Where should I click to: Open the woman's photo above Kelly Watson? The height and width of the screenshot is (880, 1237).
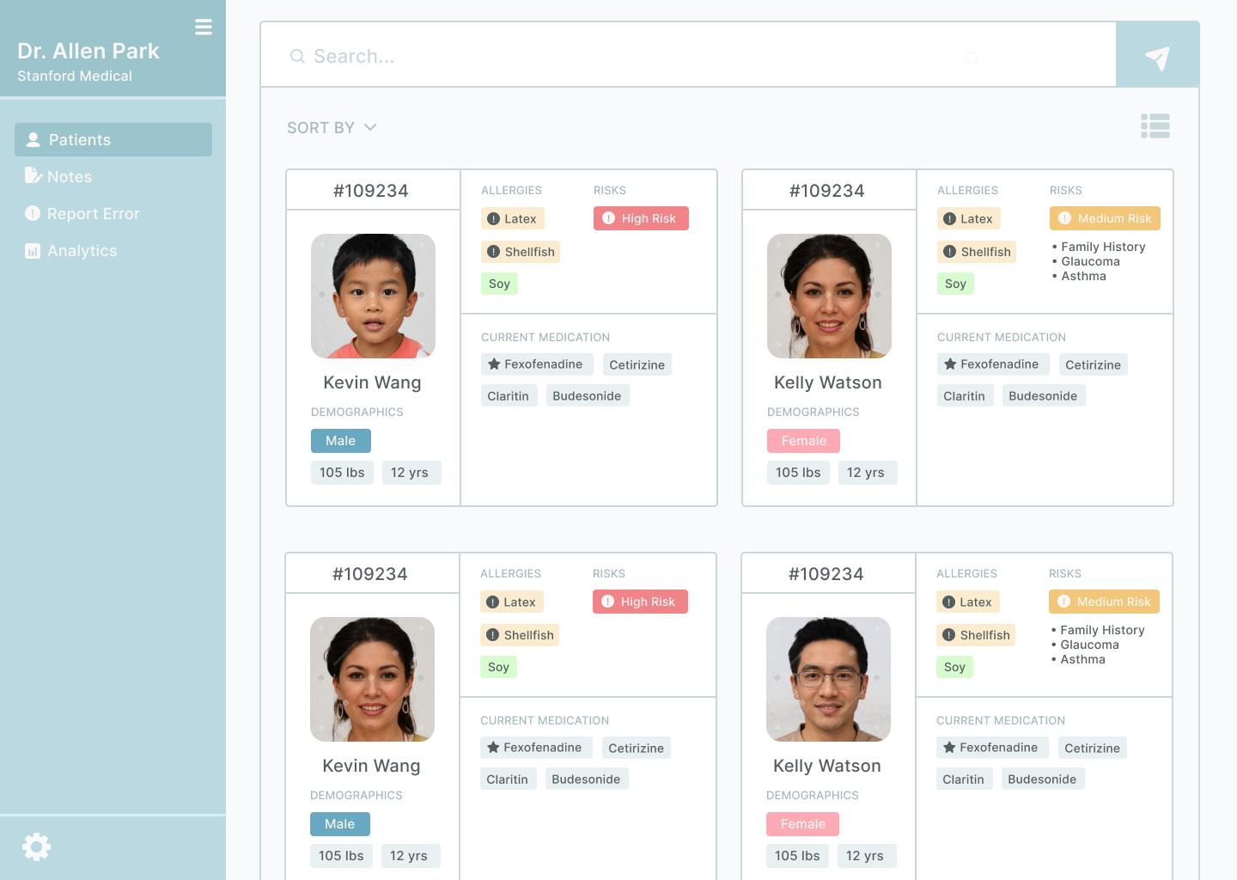[829, 296]
